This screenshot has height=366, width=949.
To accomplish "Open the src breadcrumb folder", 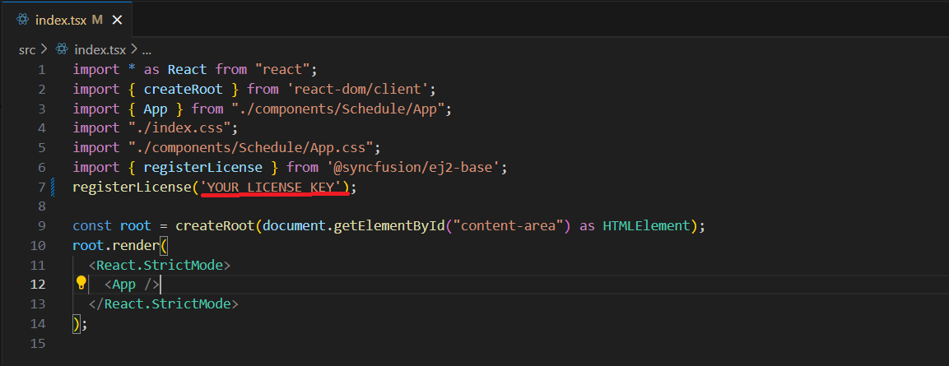I will [27, 49].
